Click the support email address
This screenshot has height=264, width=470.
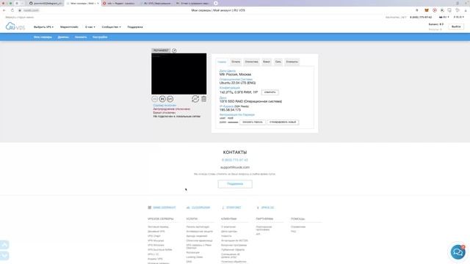[x=235, y=167]
